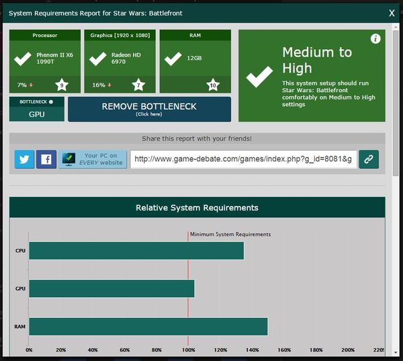
Task: Click the scrollbar up arrow
Action: tap(396, 26)
